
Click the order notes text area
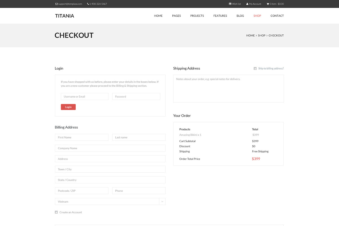229,88
